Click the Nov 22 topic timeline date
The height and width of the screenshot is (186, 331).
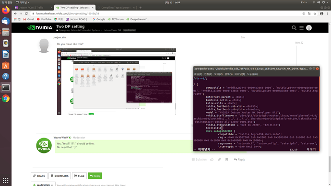[x=299, y=43]
